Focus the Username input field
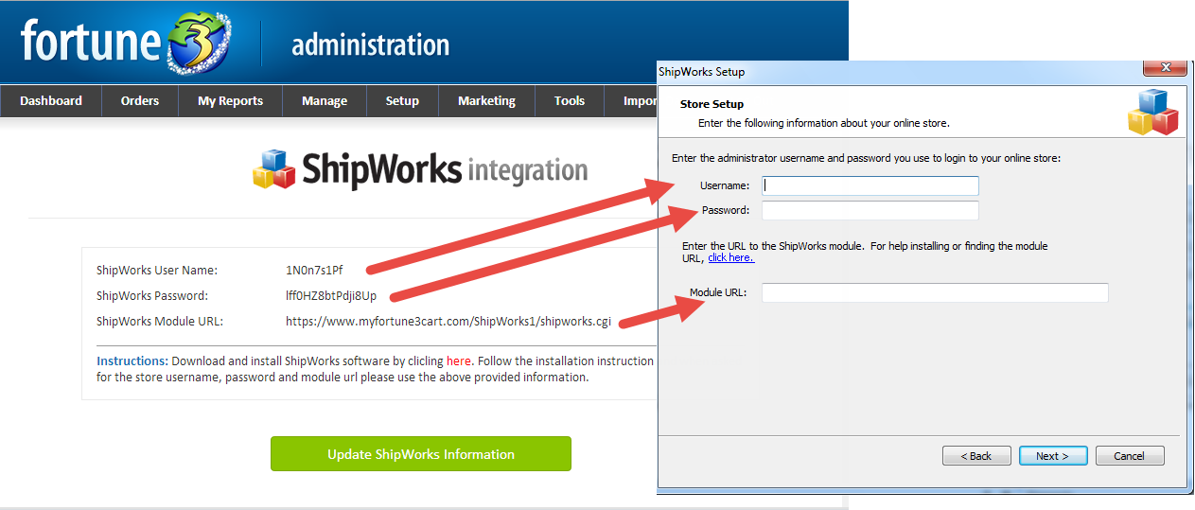 click(870, 185)
